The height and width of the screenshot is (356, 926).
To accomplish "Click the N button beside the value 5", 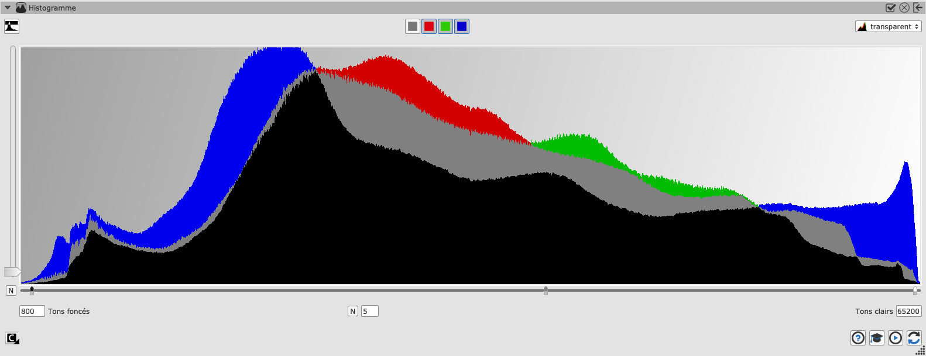I will tap(353, 311).
